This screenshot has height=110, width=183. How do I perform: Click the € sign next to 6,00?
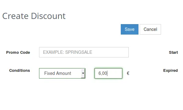(128, 73)
